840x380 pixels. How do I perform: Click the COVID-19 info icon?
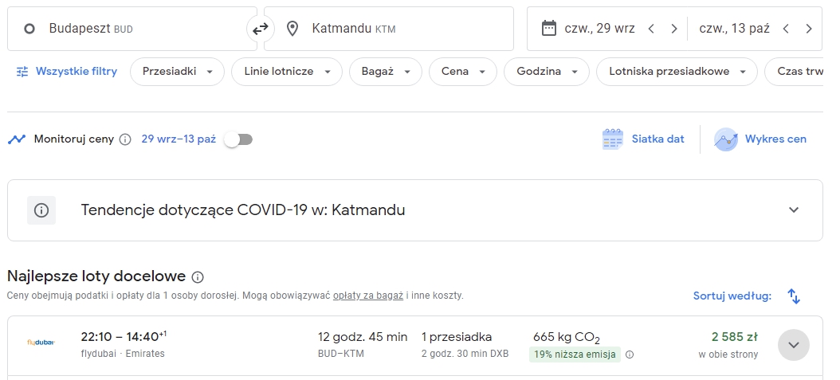[41, 210]
